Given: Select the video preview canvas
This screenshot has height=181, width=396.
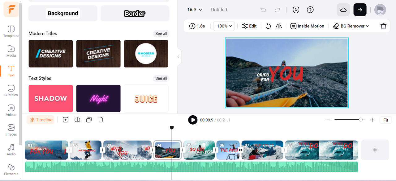Looking at the screenshot, I should 287,73.
